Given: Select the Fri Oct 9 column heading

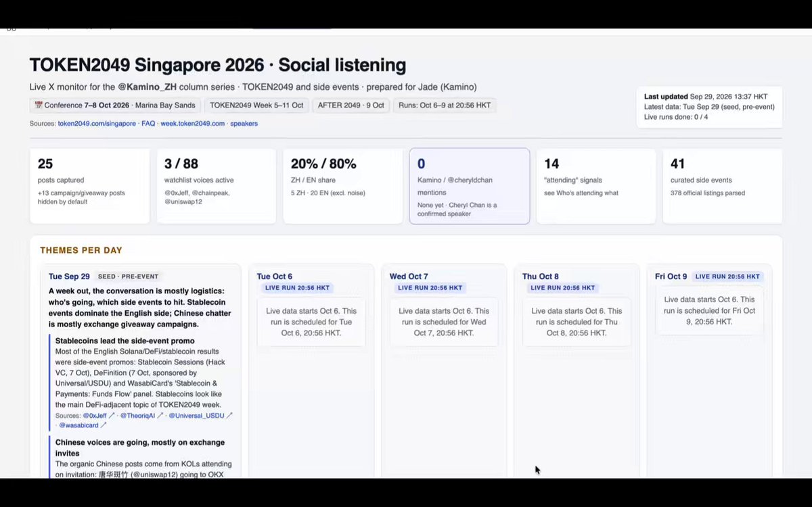Looking at the screenshot, I should [671, 276].
